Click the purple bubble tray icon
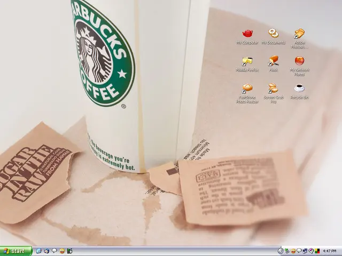The image size is (342, 256). (311, 251)
